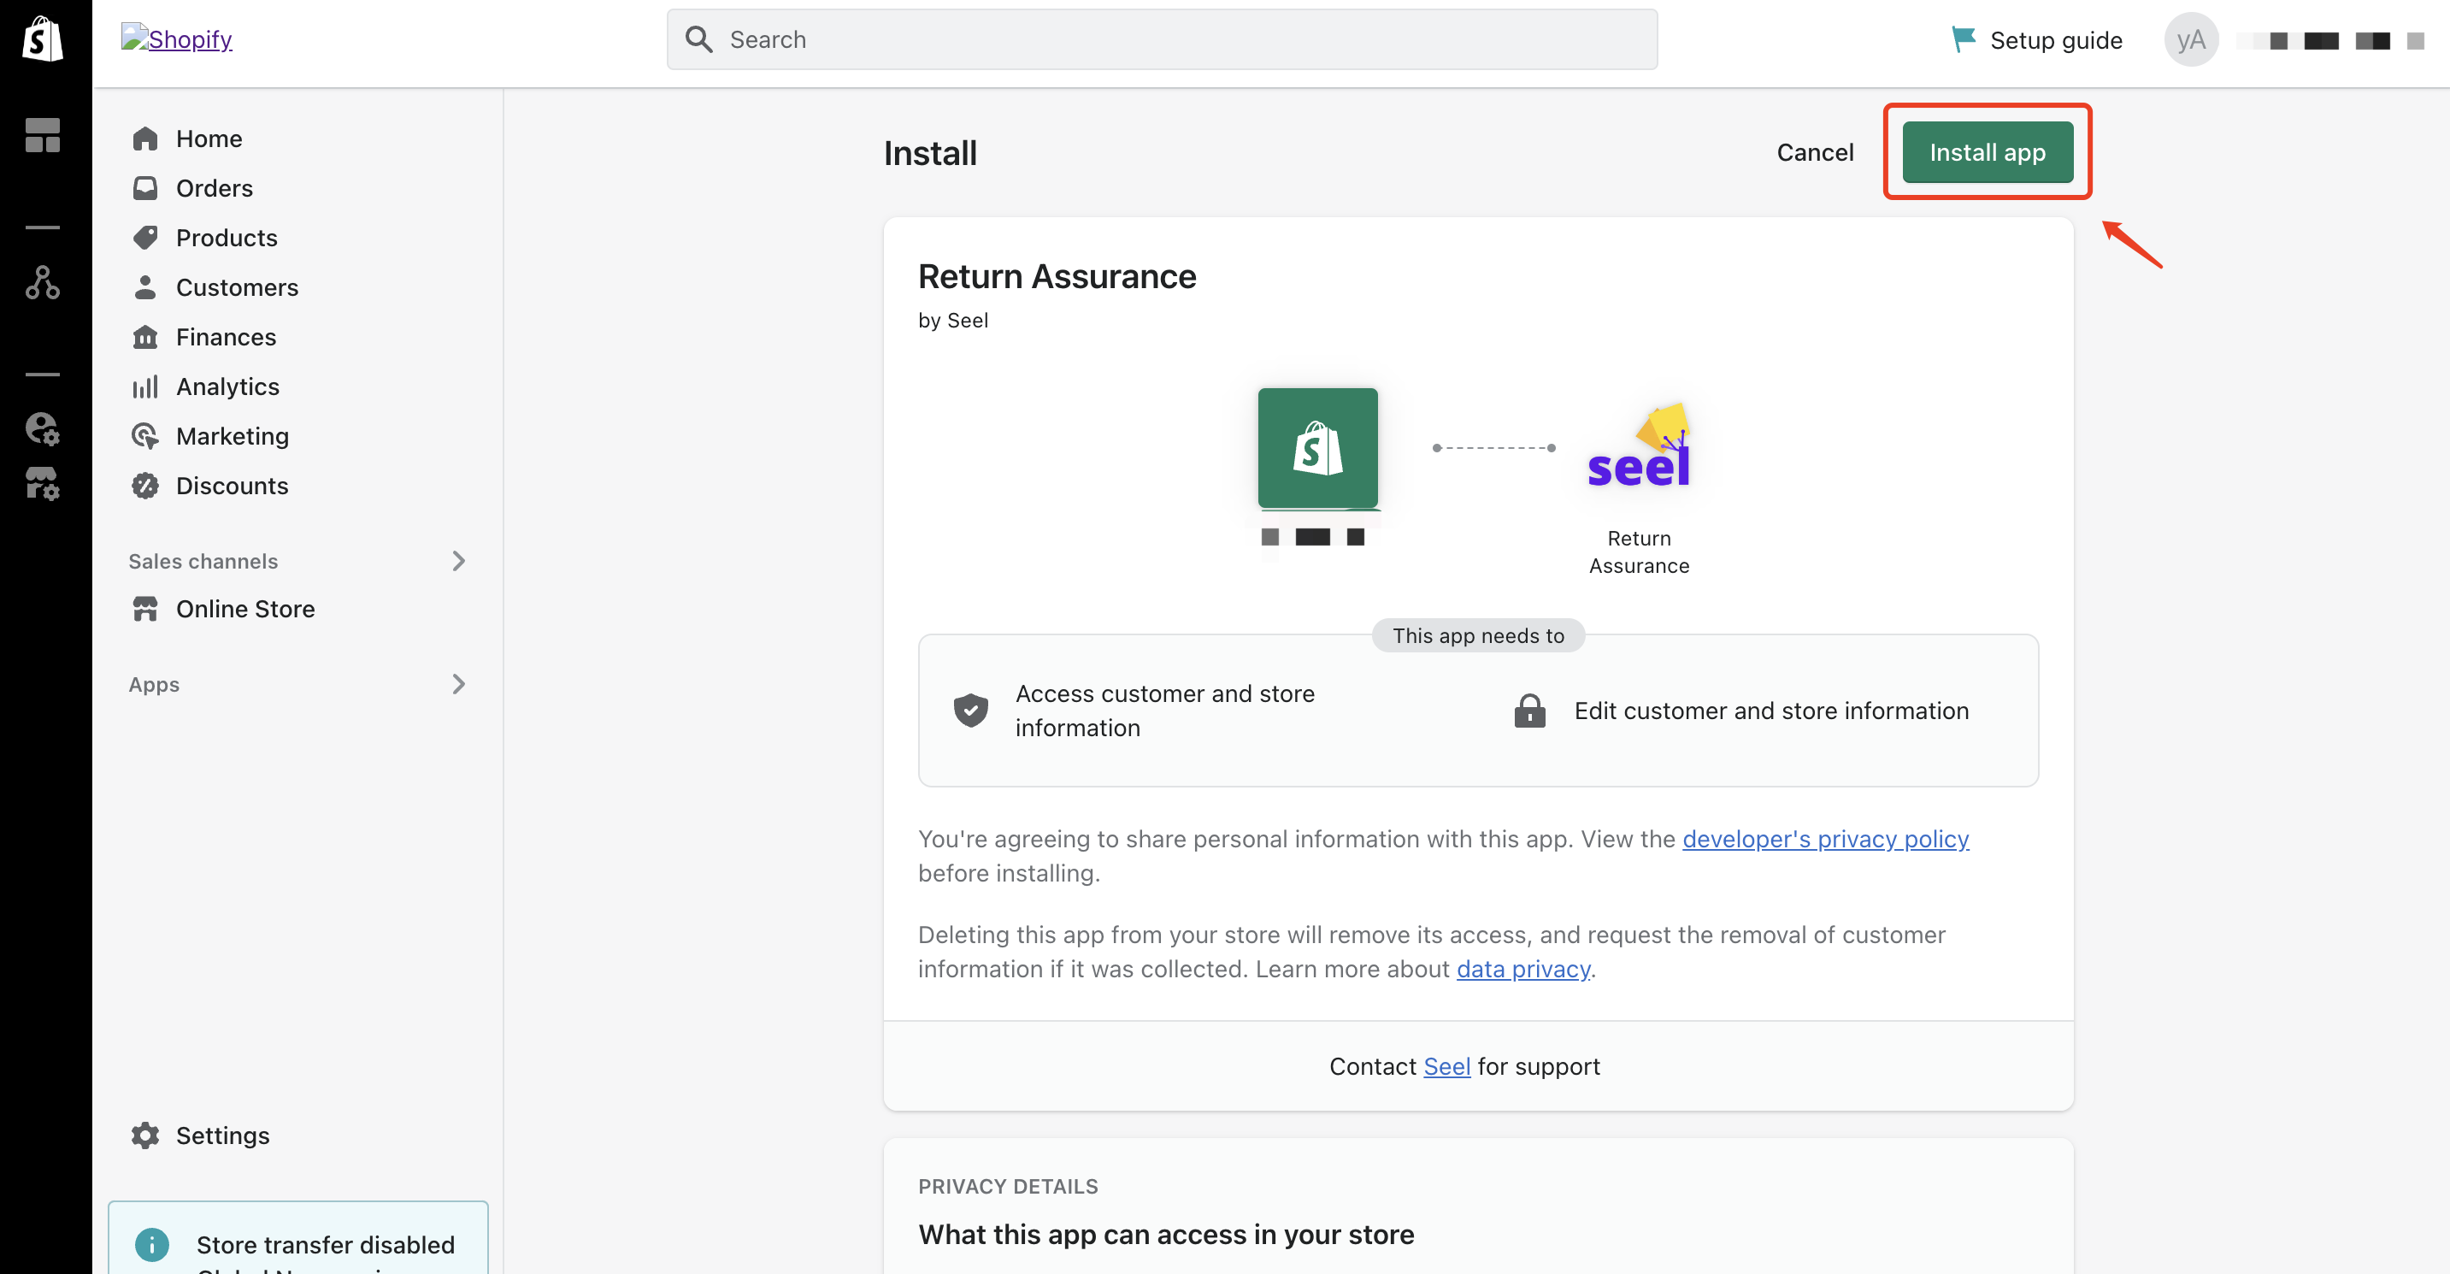Click the connected-nodes icon in dark sidebar

pyautogui.click(x=43, y=282)
